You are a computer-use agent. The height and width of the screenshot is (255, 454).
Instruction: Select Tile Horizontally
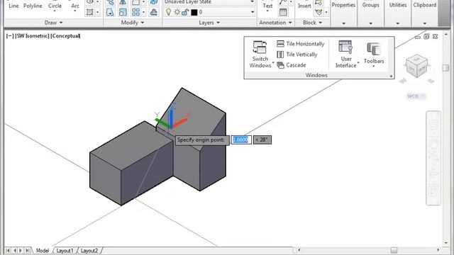point(300,44)
